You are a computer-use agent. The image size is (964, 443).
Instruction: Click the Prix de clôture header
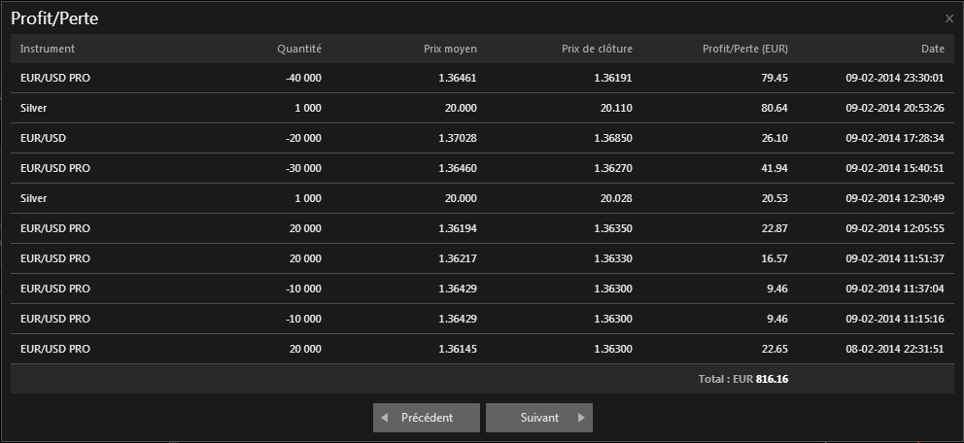point(597,49)
